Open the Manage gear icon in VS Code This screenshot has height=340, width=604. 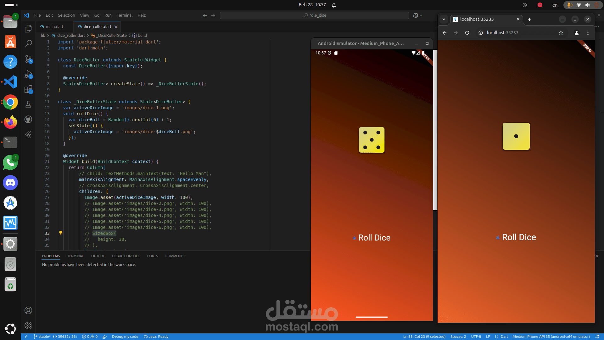(x=28, y=326)
